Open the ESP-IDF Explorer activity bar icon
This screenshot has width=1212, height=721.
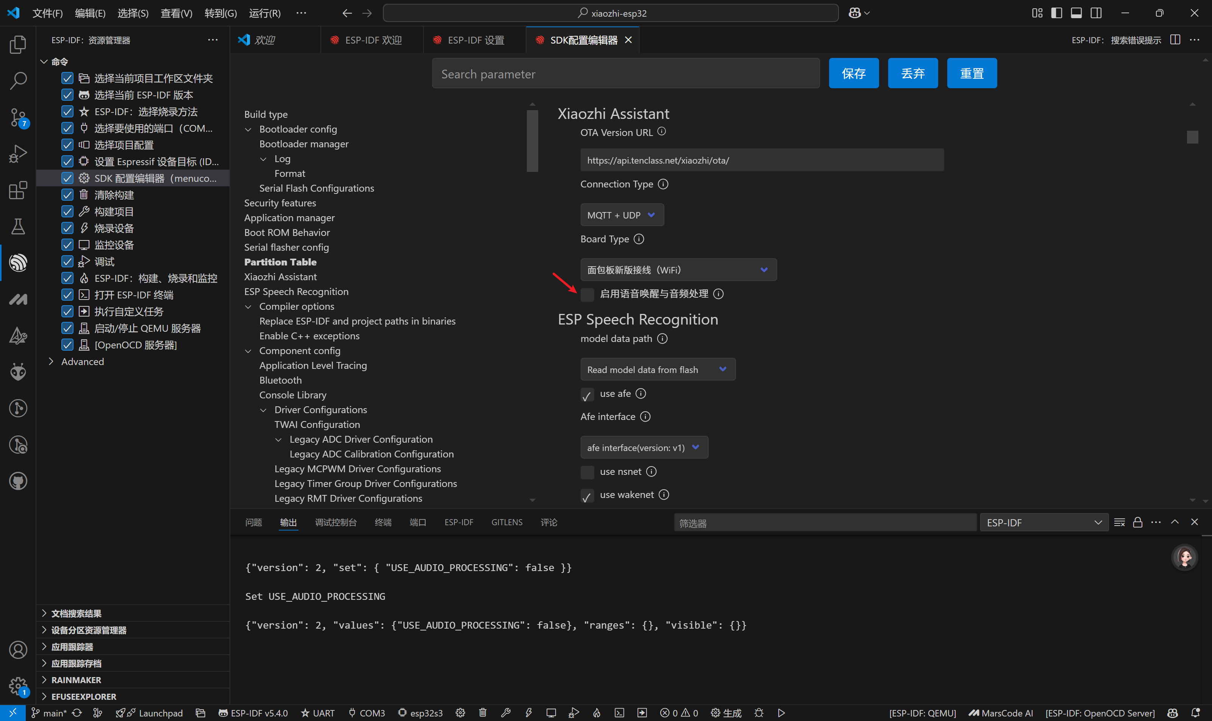[18, 263]
